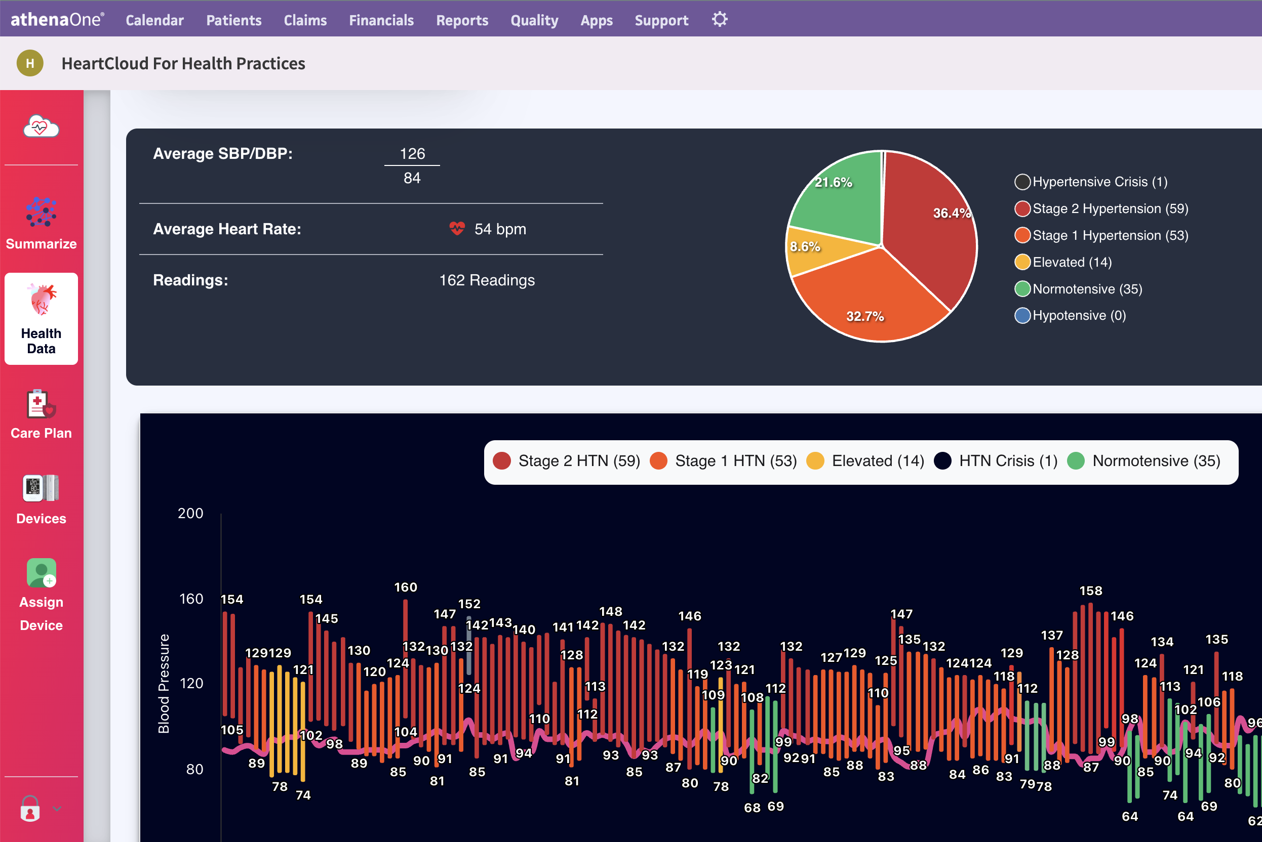Click the HeartCloud cloud logo icon
This screenshot has height=842, width=1262.
(41, 127)
